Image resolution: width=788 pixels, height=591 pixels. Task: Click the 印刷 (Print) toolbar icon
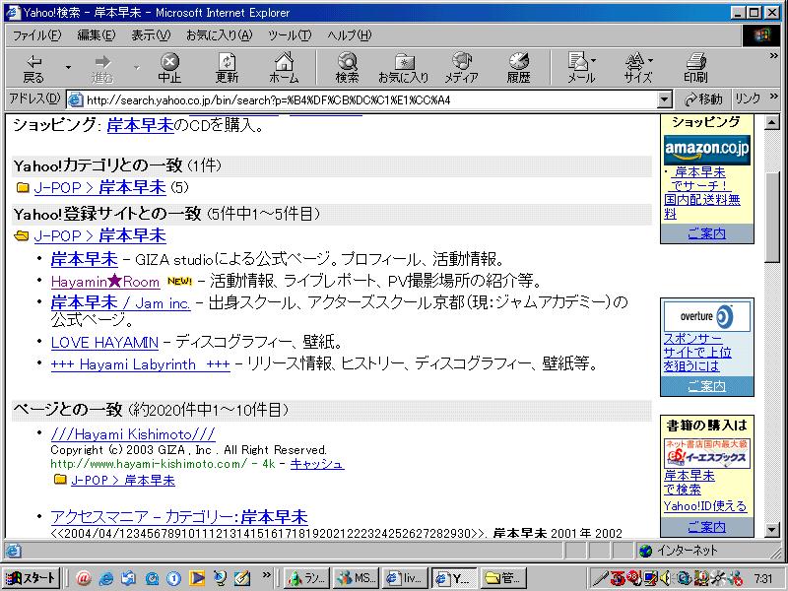pyautogui.click(x=696, y=68)
